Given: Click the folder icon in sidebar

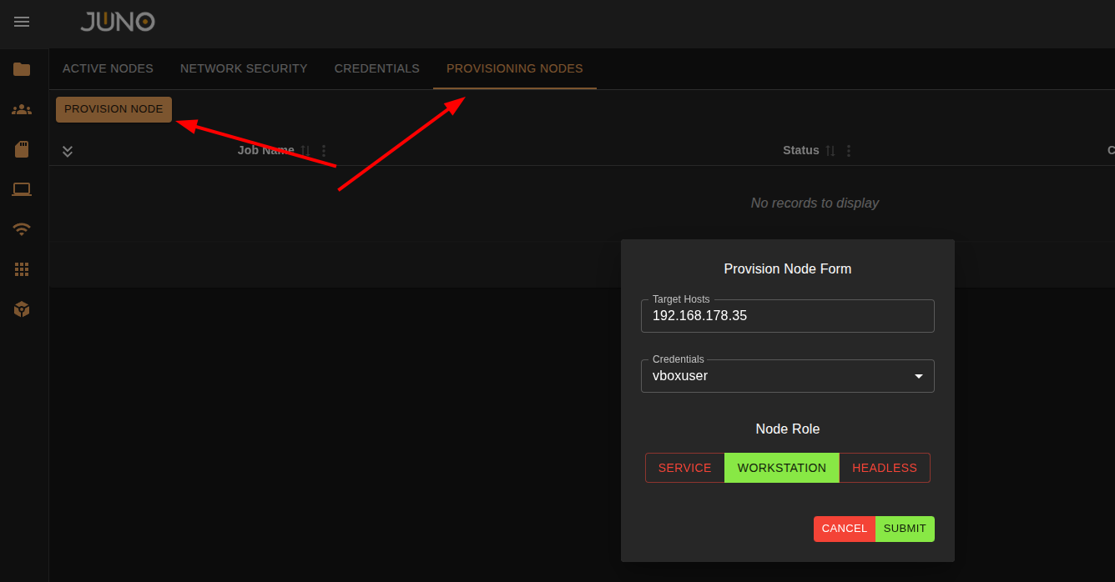Looking at the screenshot, I should 22,69.
